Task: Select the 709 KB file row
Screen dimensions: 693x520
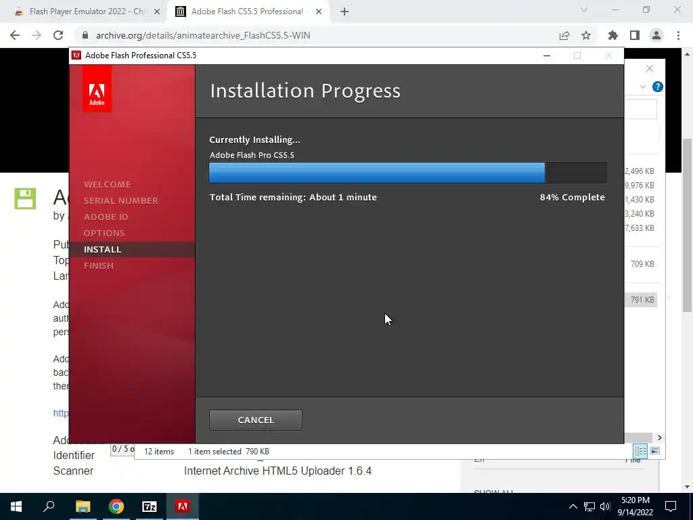Action: [x=642, y=264]
